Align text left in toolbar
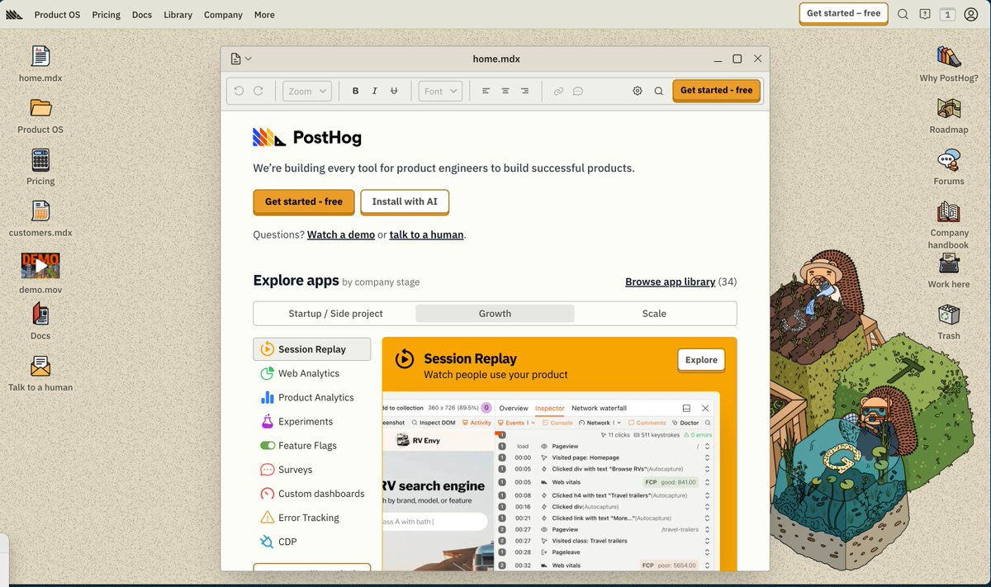991x587 pixels. click(486, 91)
